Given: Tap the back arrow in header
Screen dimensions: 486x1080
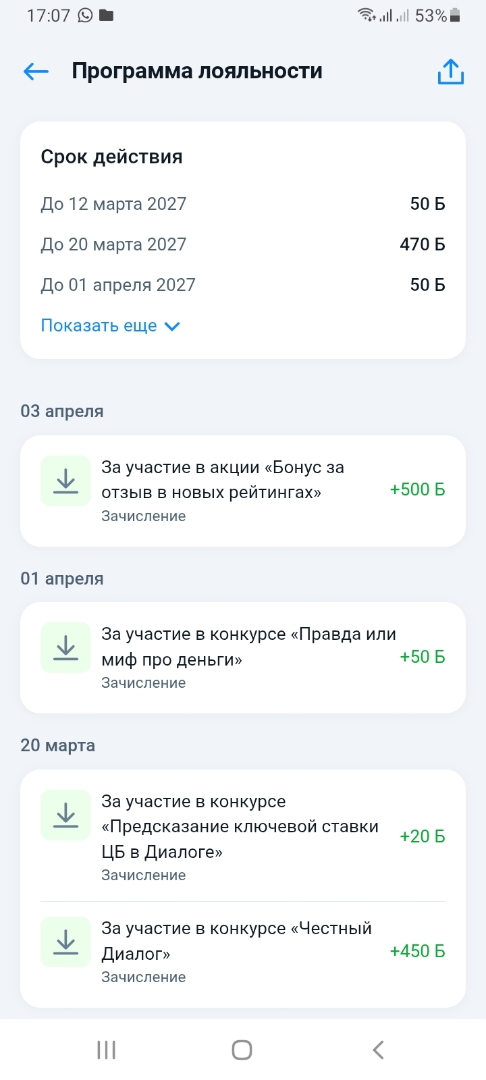Looking at the screenshot, I should 36,71.
